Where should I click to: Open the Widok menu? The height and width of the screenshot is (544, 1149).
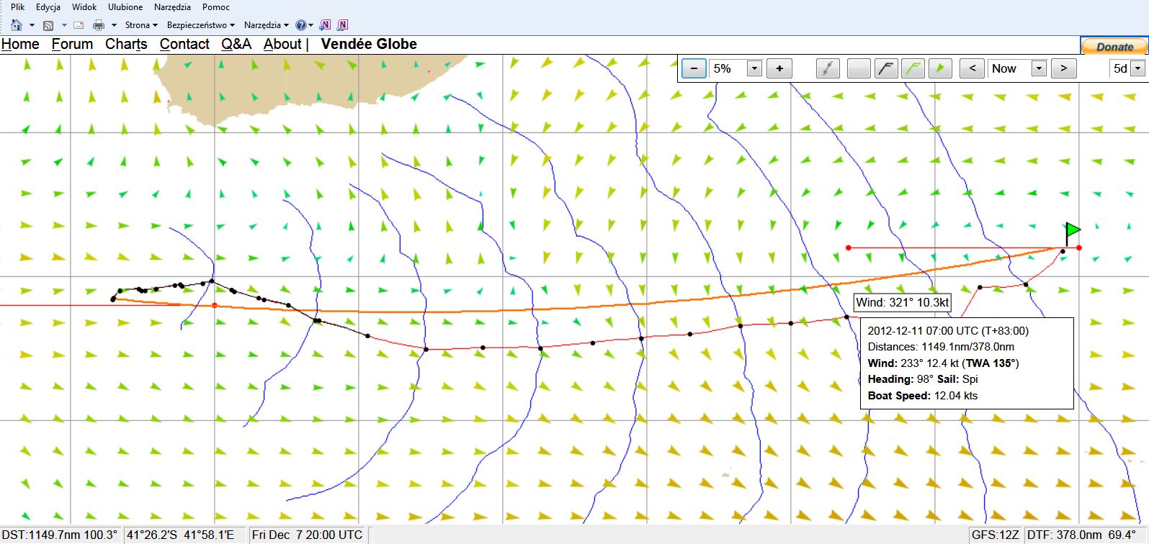pyautogui.click(x=84, y=7)
